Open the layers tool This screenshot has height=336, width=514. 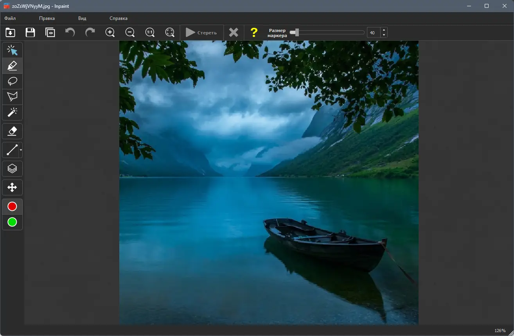click(x=12, y=169)
